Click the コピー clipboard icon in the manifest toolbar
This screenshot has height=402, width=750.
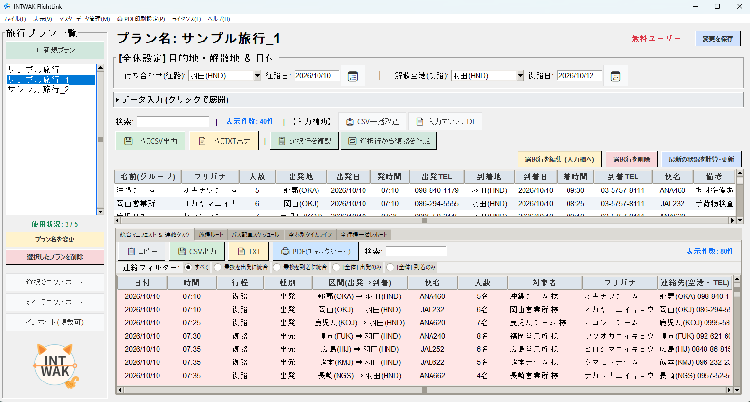point(131,252)
